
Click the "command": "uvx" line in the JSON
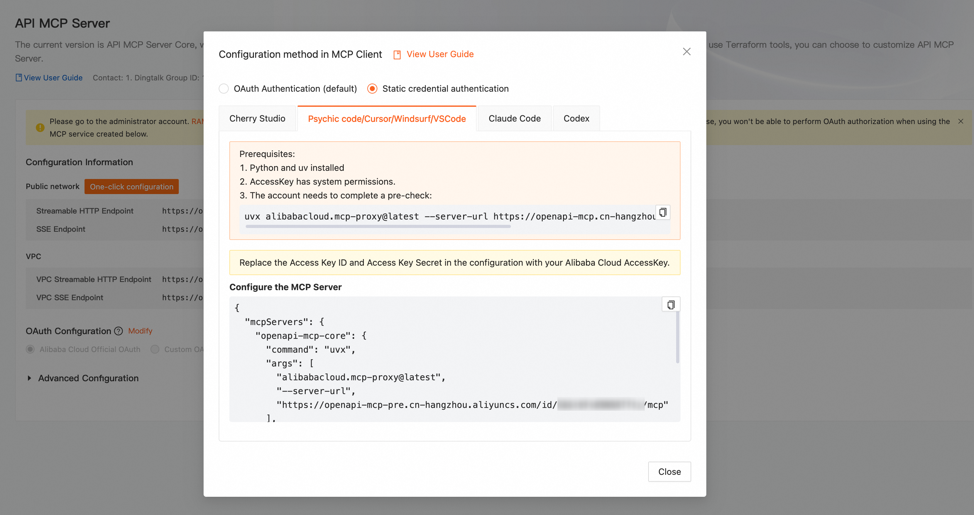[x=310, y=350]
